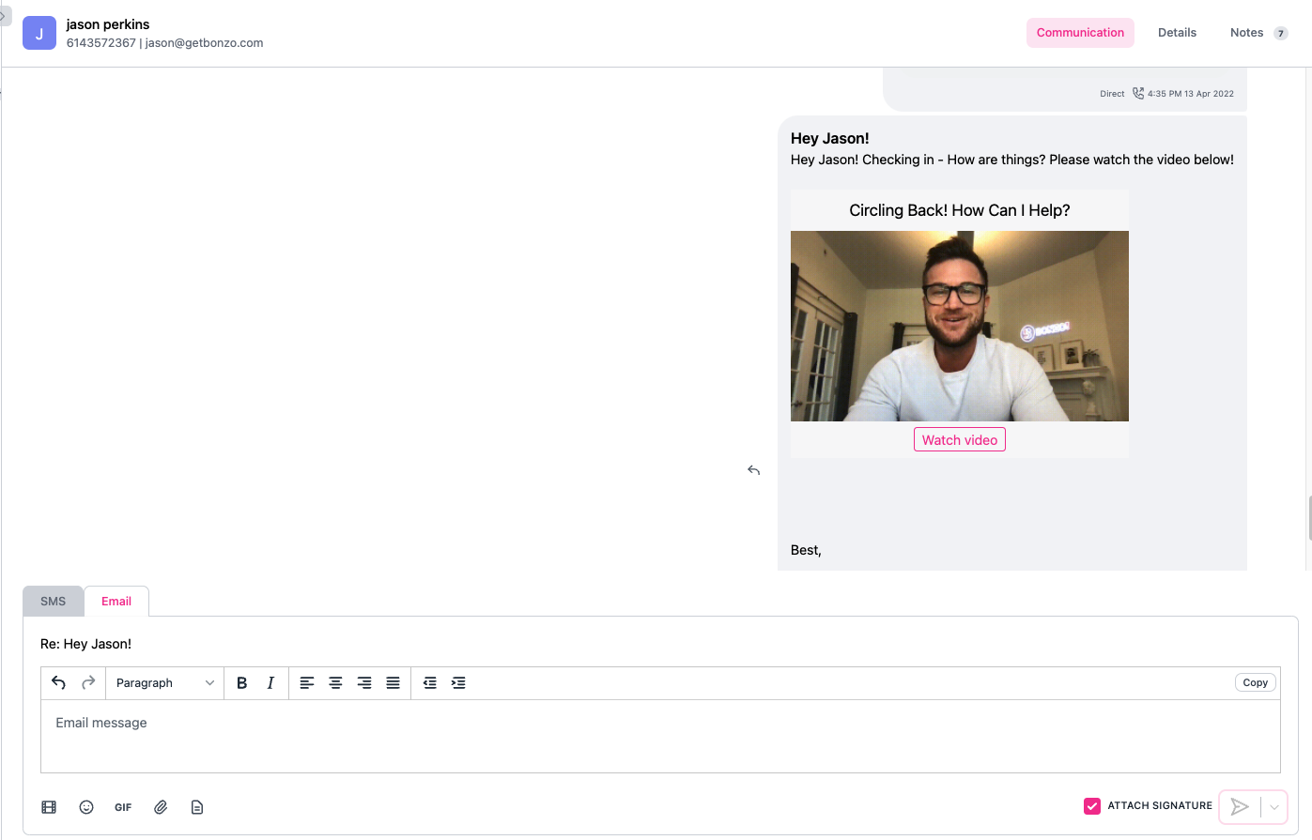Center align the text
1312x840 pixels.
335,683
